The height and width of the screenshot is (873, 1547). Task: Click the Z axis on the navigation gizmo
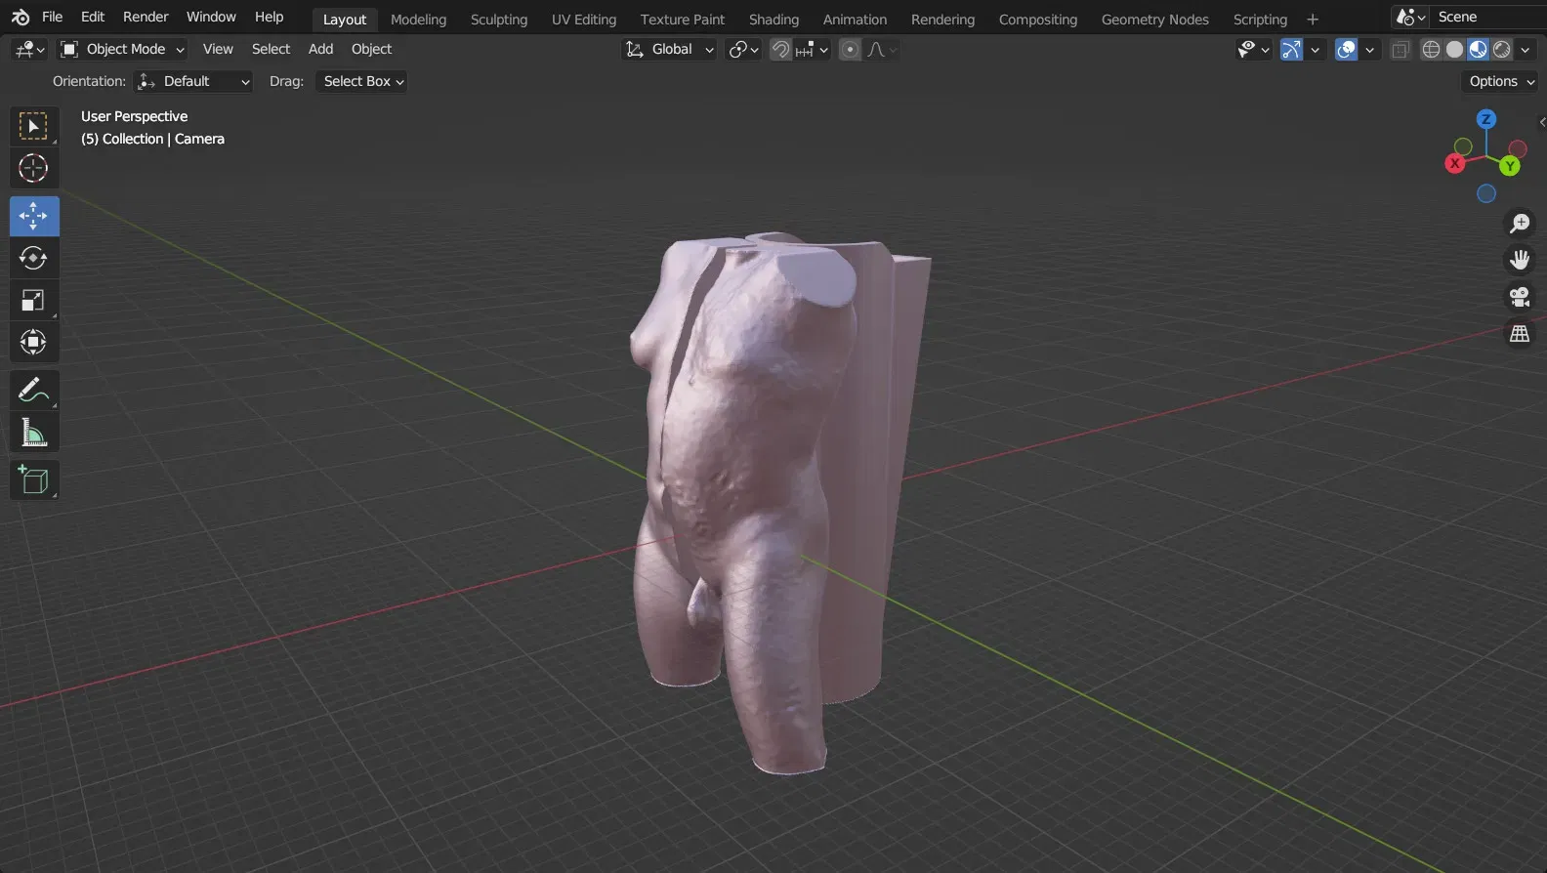[1486, 119]
